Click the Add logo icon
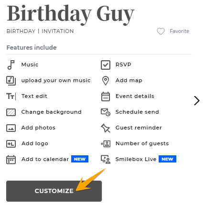This screenshot has width=205, height=205. click(11, 144)
